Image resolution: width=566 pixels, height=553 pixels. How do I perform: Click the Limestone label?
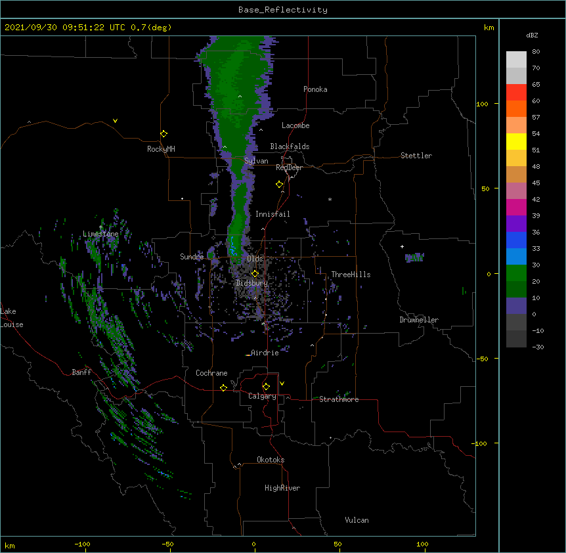click(100, 234)
